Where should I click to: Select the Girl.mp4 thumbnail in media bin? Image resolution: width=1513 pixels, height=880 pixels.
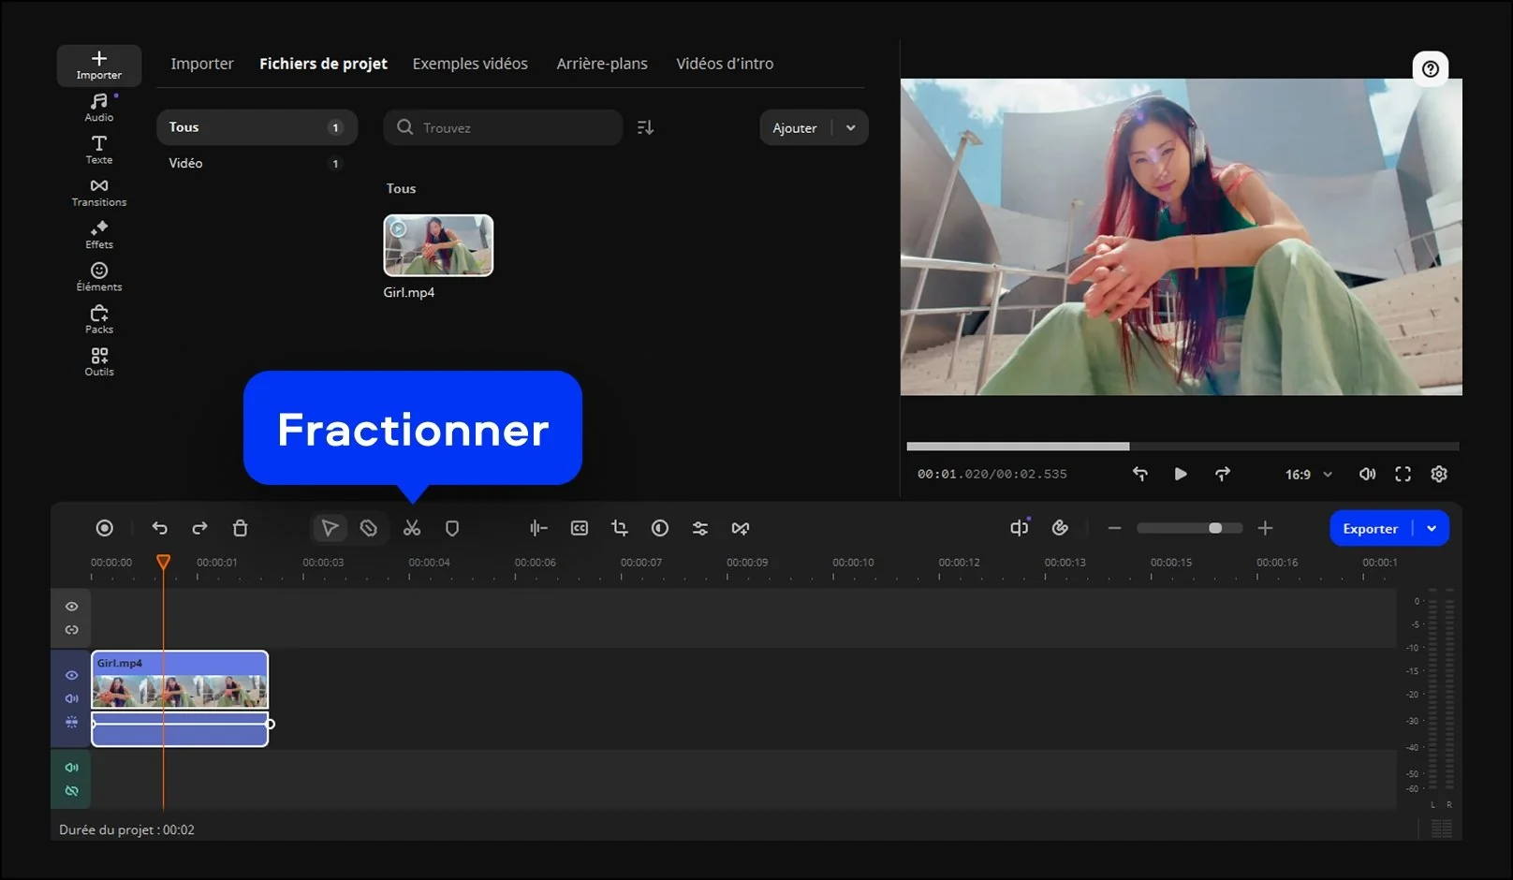[438, 245]
